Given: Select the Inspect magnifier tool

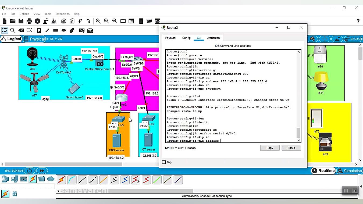Looking at the screenshot, I should coord(13,30).
